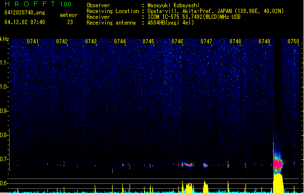This screenshot has height=193, width=304.
Task: Click the 0.8 kHz axis label
Action: [x=4, y=135]
